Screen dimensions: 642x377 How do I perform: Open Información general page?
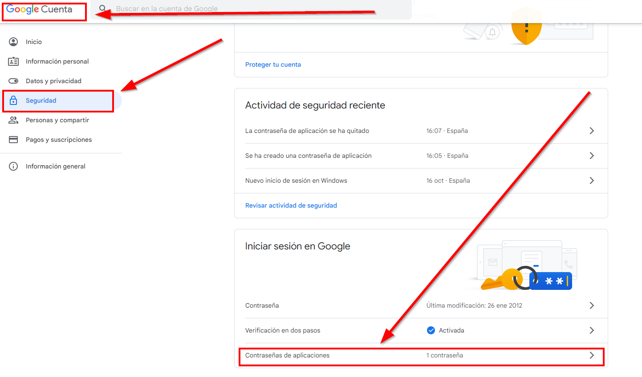point(61,166)
